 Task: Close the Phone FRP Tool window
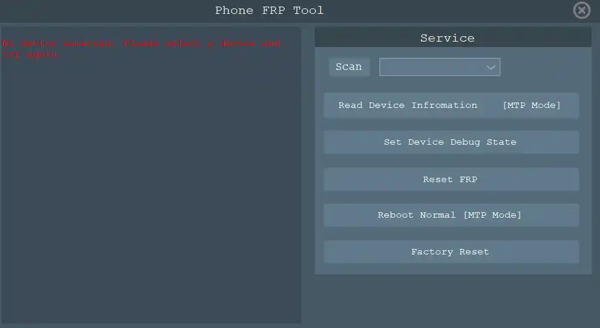[x=581, y=10]
